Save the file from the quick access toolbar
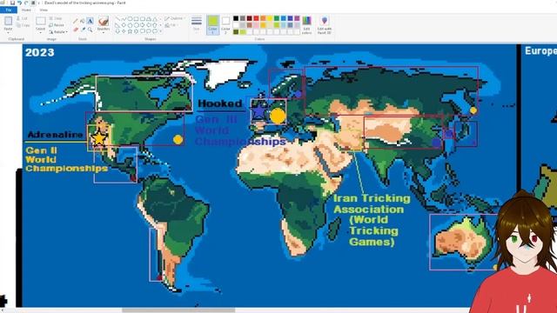Screen dimensions: 557x313 [12, 3]
